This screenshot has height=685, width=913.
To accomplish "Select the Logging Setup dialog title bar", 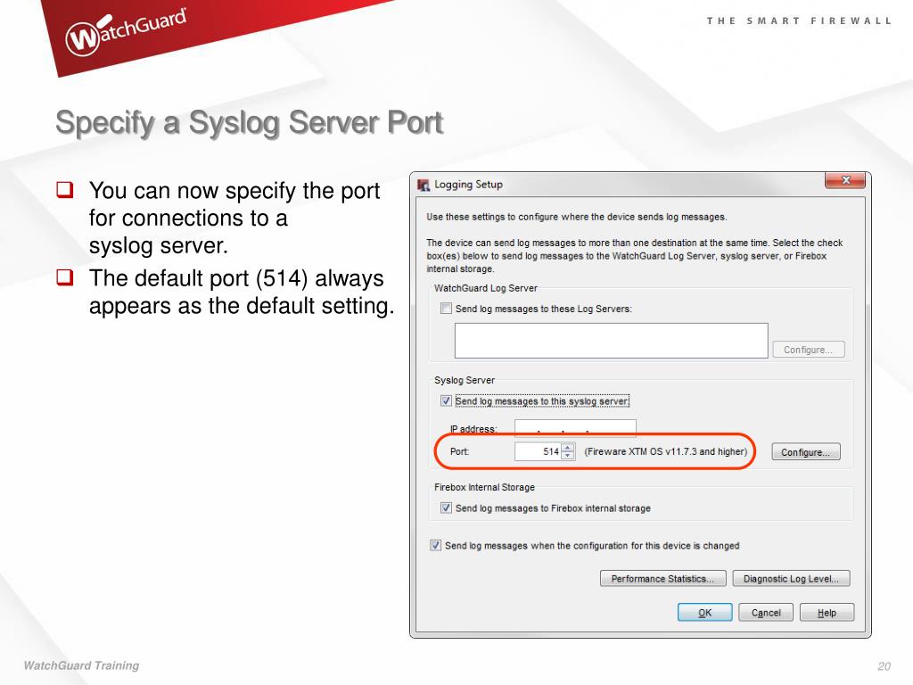I will 580,182.
